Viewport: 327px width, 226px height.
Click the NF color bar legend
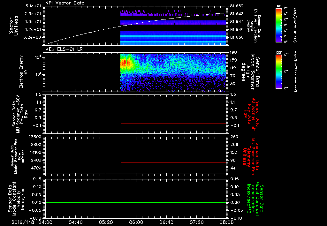coord(279,25)
